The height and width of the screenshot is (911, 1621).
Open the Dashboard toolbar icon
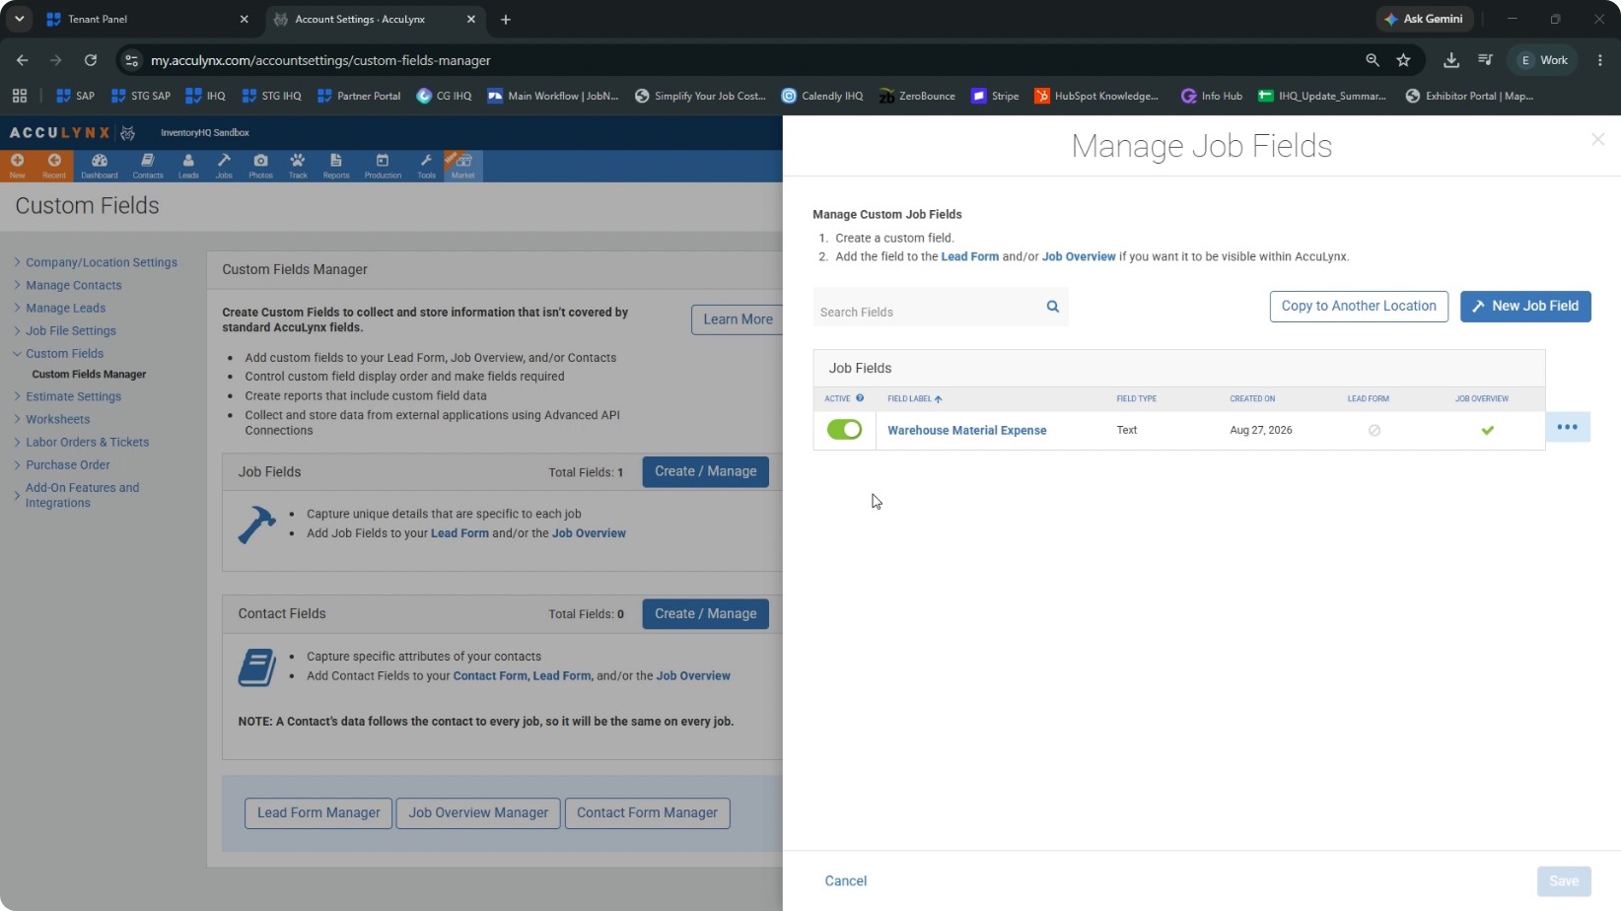(x=100, y=166)
